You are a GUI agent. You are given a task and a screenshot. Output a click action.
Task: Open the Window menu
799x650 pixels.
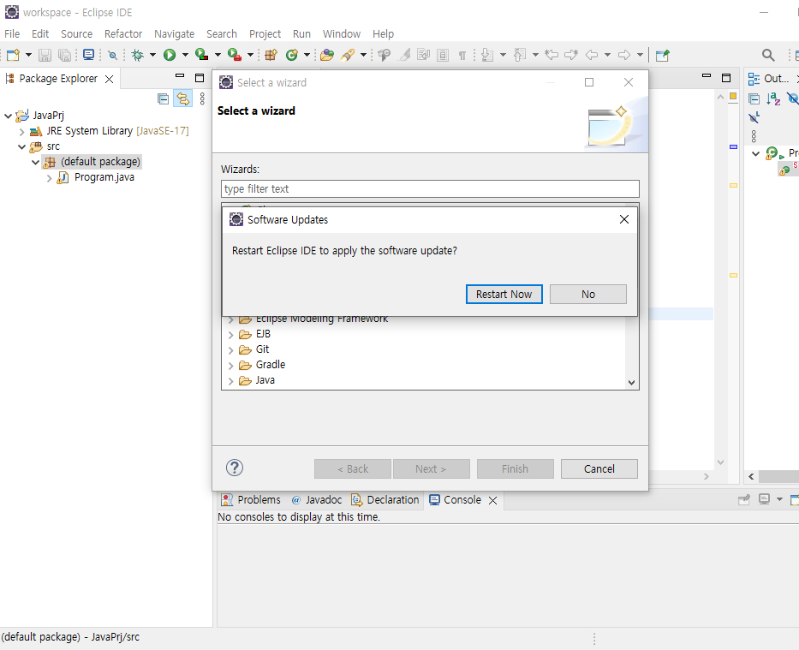pos(342,33)
